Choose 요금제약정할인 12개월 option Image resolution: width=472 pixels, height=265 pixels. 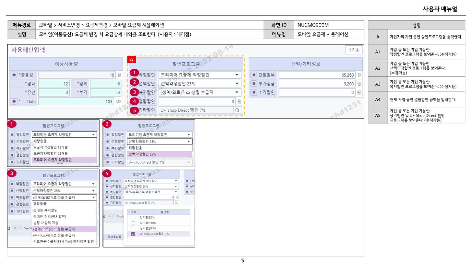coord(64,147)
